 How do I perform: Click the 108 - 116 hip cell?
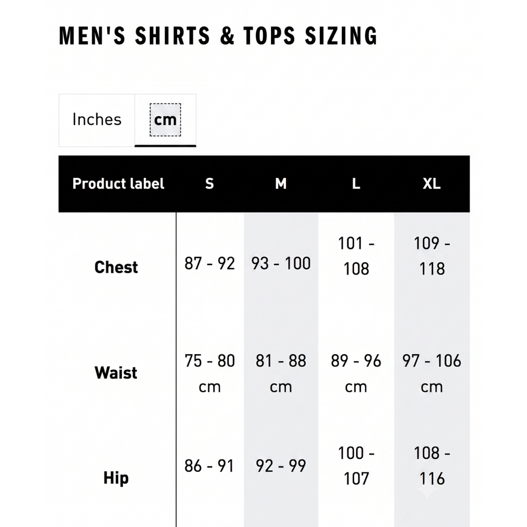(432, 466)
